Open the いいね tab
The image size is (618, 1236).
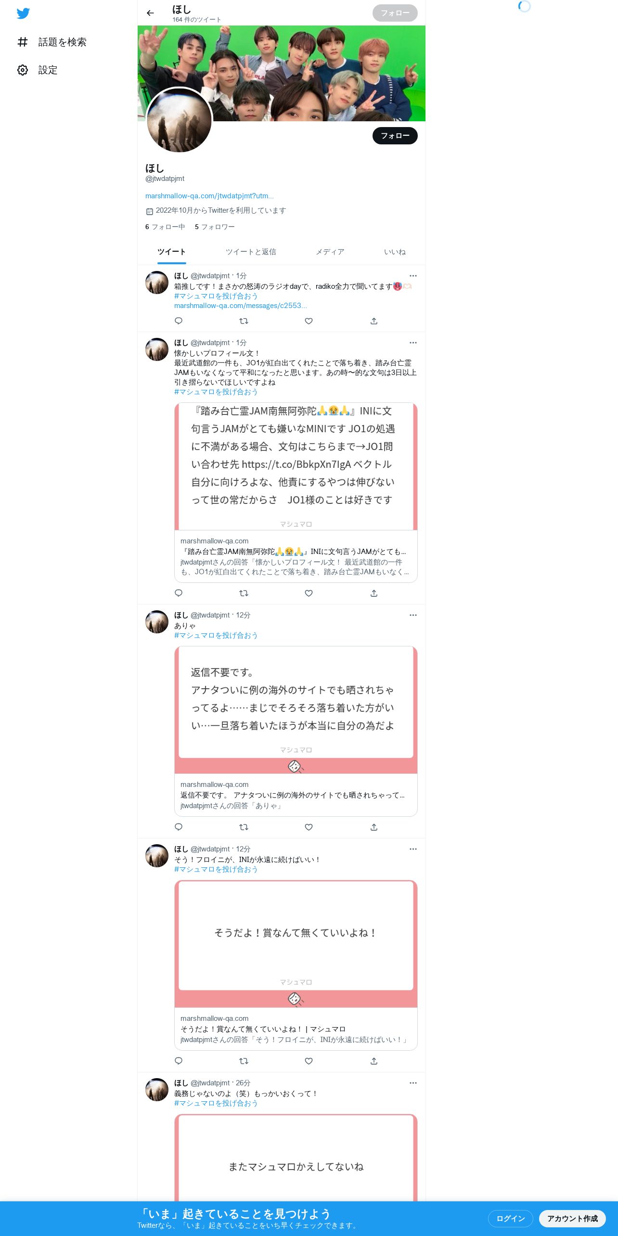click(x=395, y=252)
